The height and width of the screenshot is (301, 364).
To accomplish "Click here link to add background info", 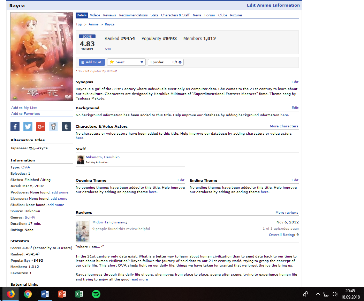I will 284,115.
